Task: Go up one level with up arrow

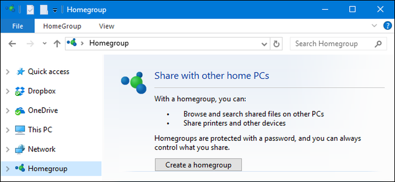Action: [57, 44]
